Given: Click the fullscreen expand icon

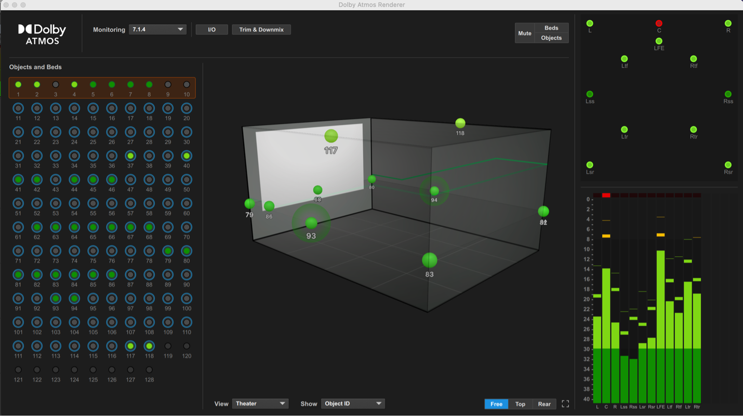Looking at the screenshot, I should (565, 404).
